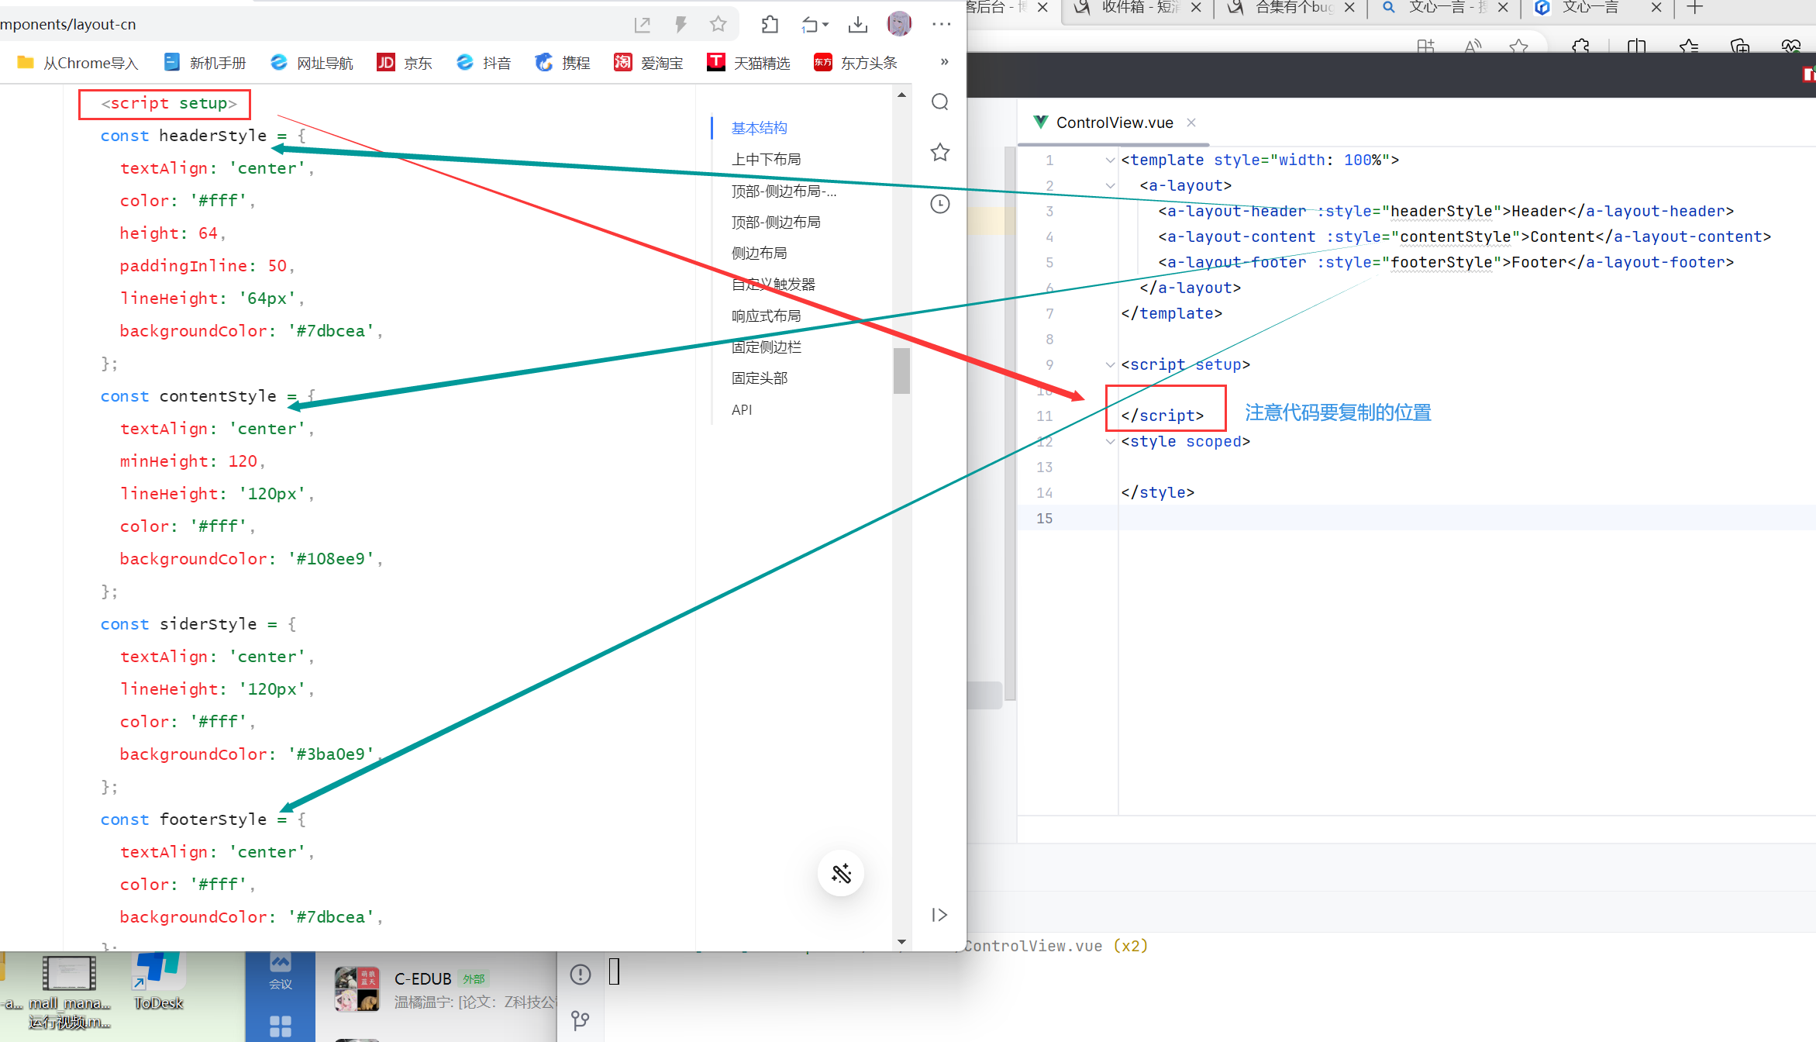Viewport: 1816px width, 1042px height.
Task: Jump to 侧边布局 section
Action: (760, 254)
